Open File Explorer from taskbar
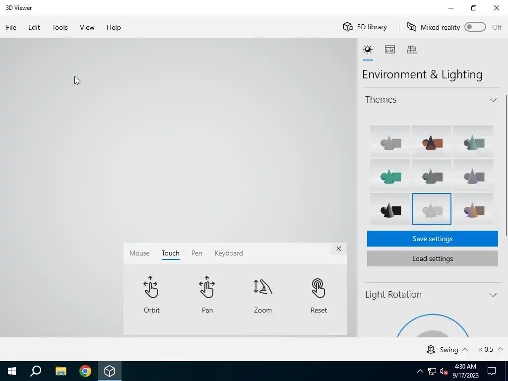508x381 pixels. tap(61, 371)
